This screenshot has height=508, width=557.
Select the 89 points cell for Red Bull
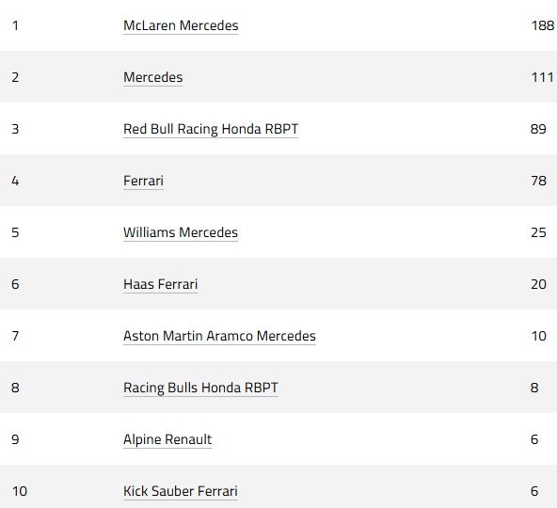click(538, 129)
